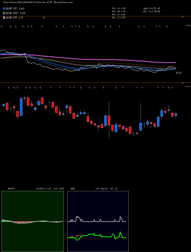This screenshot has height=252, width=191.
Task: Click the chart title for AUTL
Action: pyautogui.click(x=38, y=2)
